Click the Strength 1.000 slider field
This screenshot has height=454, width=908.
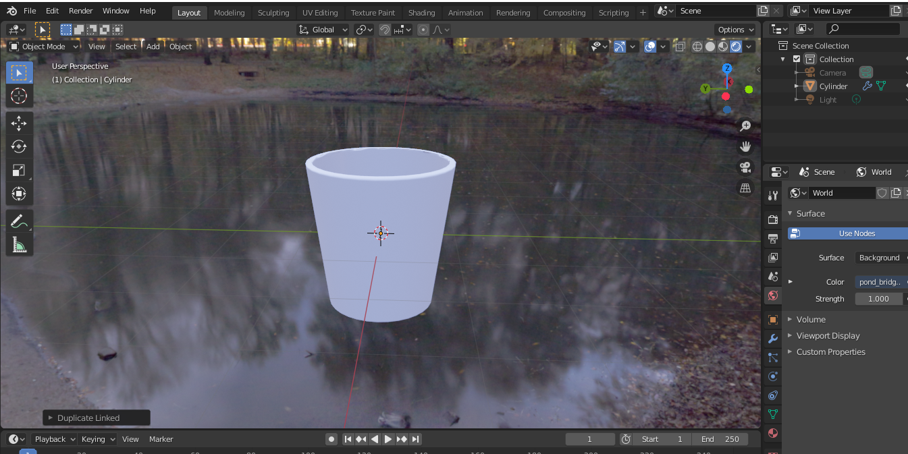tap(879, 299)
